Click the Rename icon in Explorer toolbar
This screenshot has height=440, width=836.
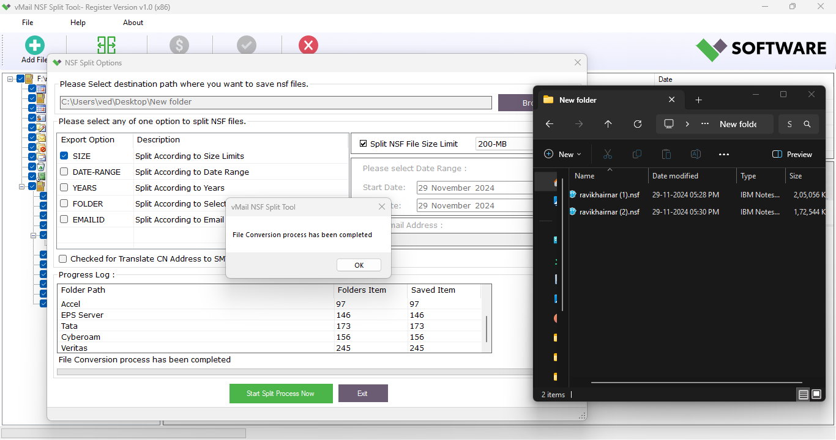click(x=695, y=155)
